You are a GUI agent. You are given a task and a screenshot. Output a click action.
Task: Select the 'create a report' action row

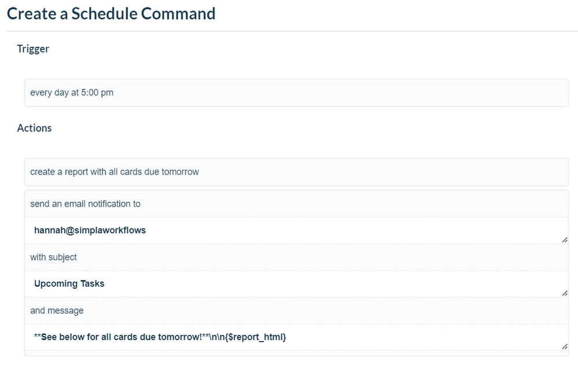tap(296, 172)
